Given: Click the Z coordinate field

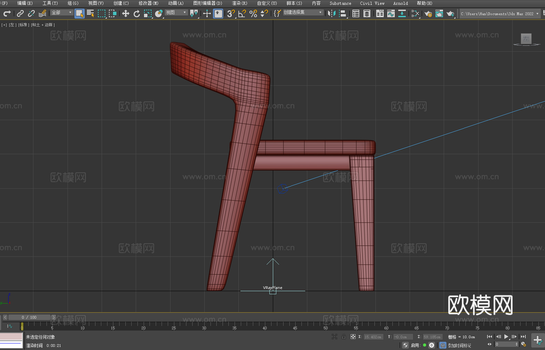Looking at the screenshot, I should pyautogui.click(x=432, y=337).
